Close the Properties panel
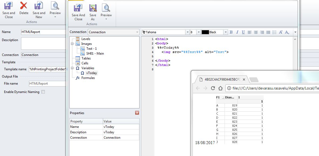Screen dimensions: 319x156 137,113
